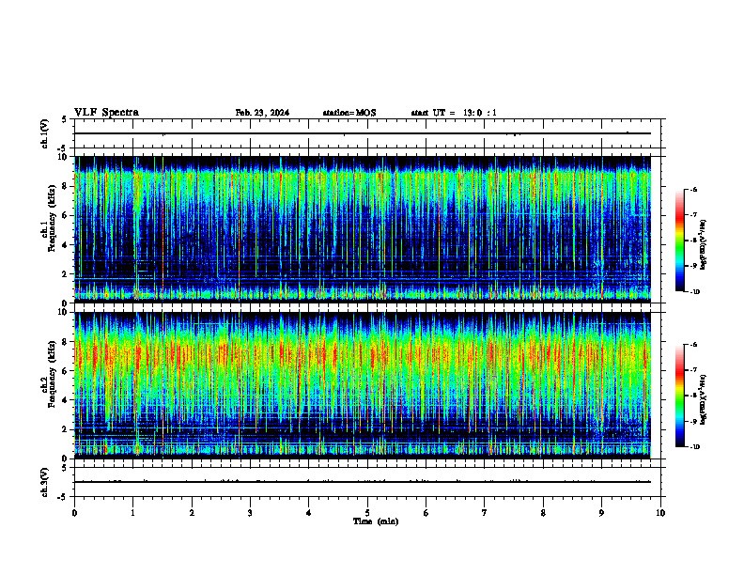Screen dimensions: 744x575
Task: Click the "ch.3(V)" axis label
Action: 45,482
